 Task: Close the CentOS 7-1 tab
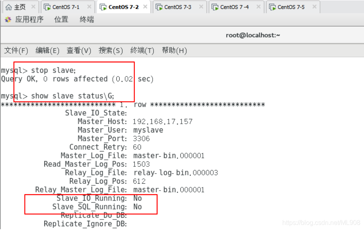89,7
